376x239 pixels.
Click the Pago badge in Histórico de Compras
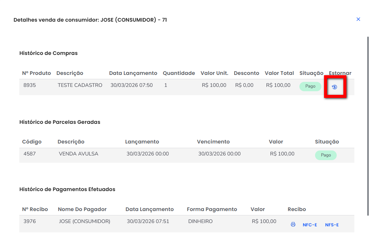pyautogui.click(x=310, y=86)
